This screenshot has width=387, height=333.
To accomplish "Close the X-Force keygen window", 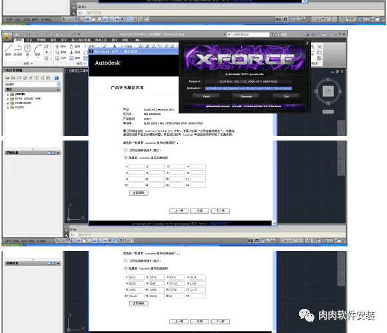I will (x=307, y=43).
